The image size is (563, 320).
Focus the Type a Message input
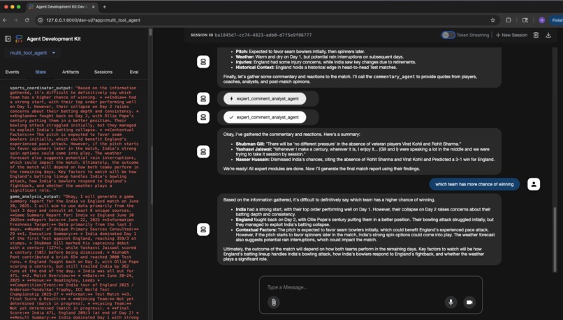click(x=370, y=287)
